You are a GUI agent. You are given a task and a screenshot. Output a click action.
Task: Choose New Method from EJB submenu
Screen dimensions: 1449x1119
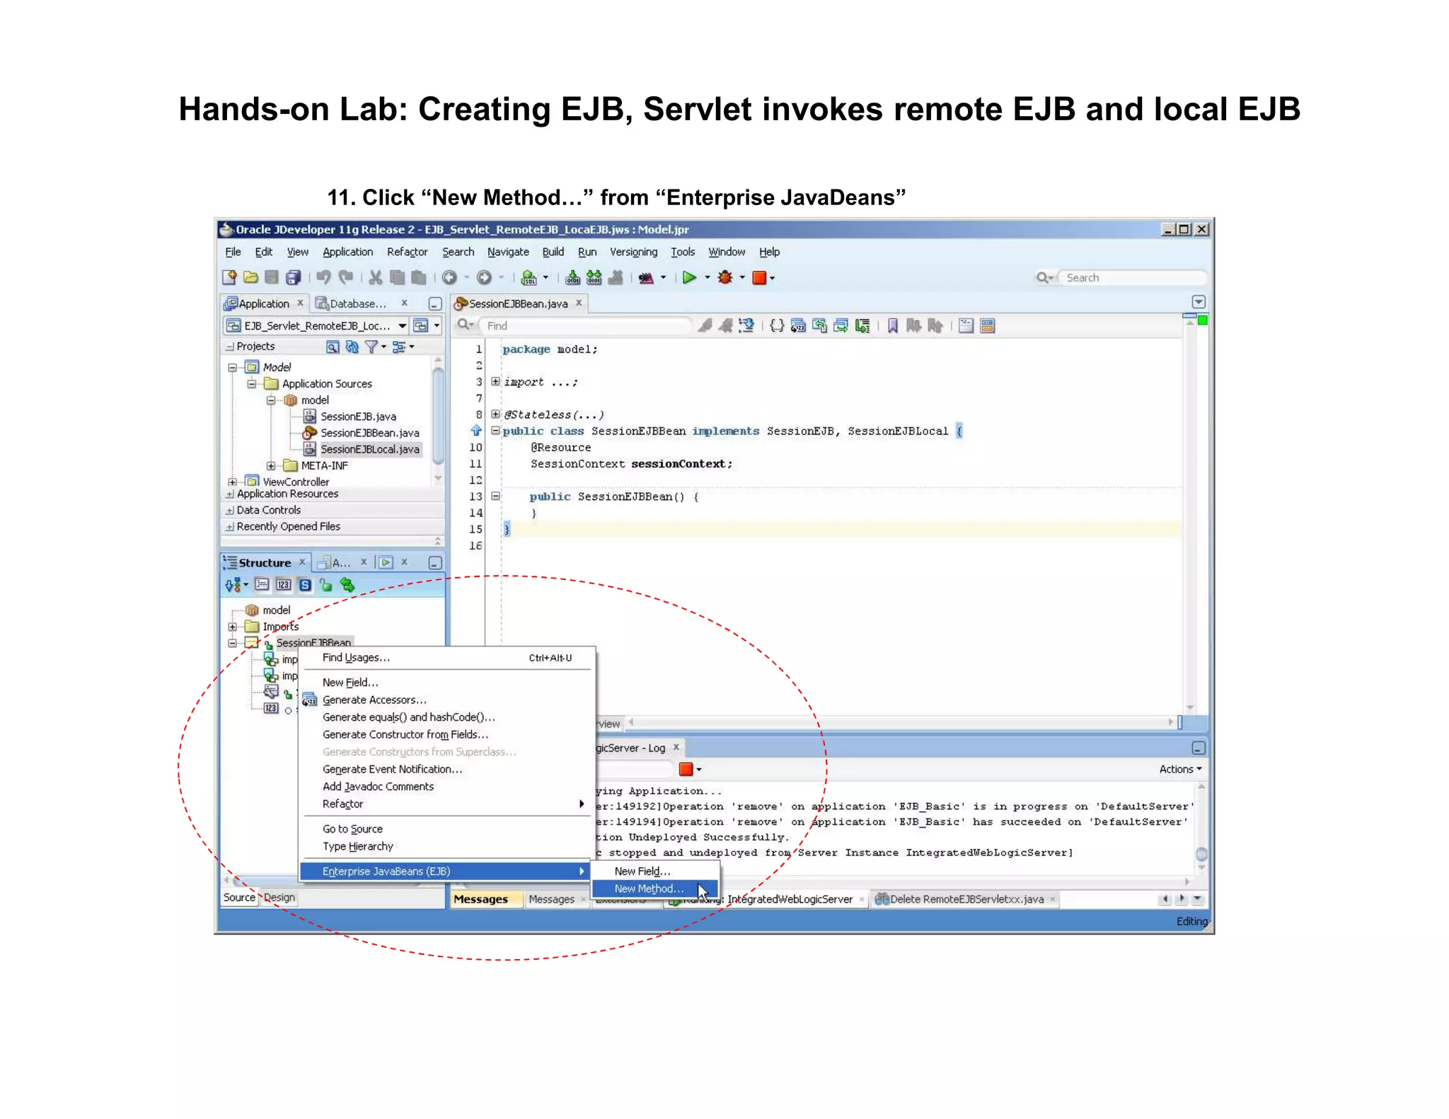(654, 889)
